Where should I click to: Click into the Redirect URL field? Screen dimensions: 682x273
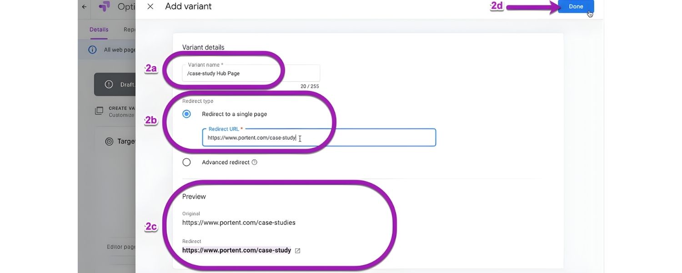(x=318, y=137)
